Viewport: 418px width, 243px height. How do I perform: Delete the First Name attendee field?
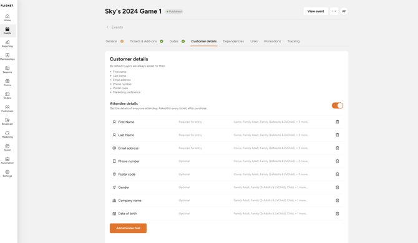(x=338, y=122)
